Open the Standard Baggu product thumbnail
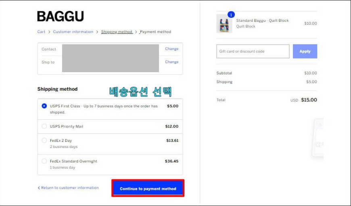The image size is (351, 206). [x=224, y=24]
